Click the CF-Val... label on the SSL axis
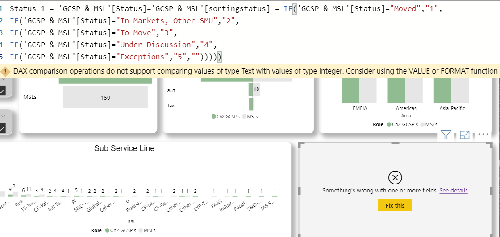The height and width of the screenshot is (237, 500). [x=43, y=206]
